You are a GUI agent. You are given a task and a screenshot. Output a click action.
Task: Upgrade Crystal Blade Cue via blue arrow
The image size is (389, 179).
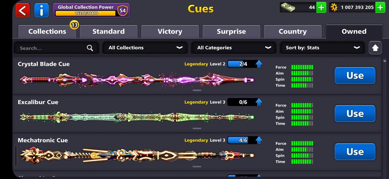259,64
